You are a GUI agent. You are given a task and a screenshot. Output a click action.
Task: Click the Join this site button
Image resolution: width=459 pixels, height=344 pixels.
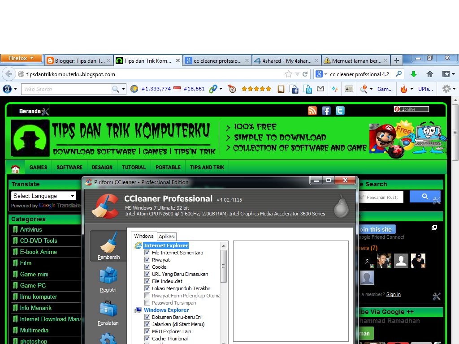pyautogui.click(x=377, y=230)
